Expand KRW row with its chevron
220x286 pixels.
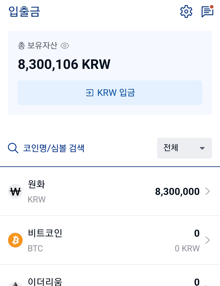click(x=208, y=191)
